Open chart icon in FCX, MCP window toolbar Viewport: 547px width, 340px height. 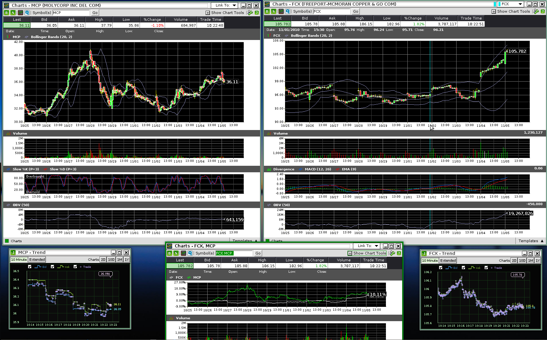tap(184, 253)
